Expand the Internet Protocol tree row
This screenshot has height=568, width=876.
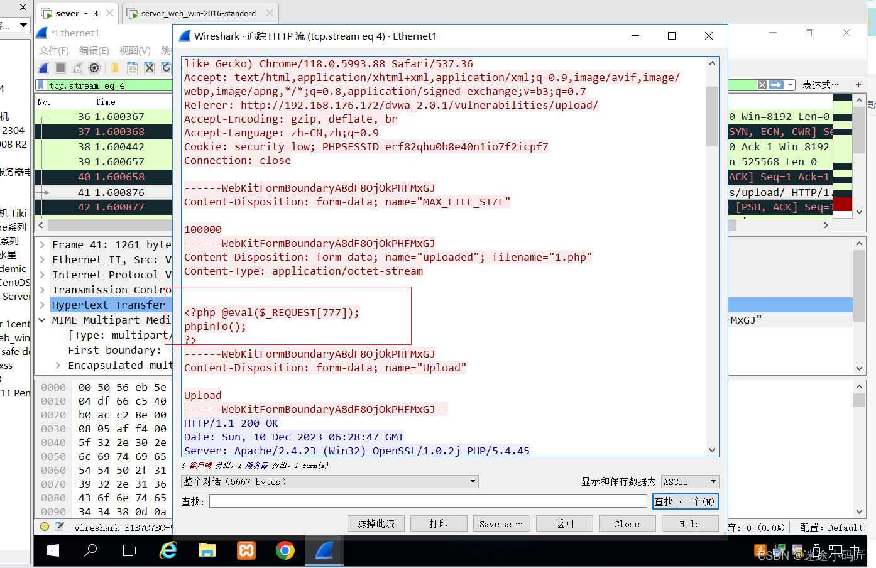point(42,275)
